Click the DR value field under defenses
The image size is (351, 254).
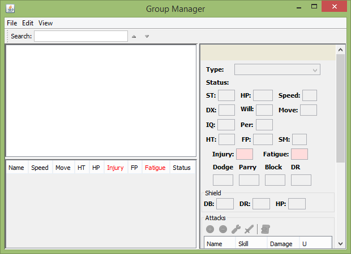301,180
